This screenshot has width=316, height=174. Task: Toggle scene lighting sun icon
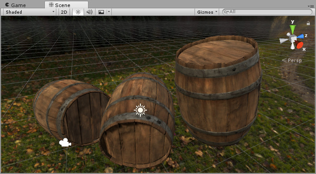78,12
